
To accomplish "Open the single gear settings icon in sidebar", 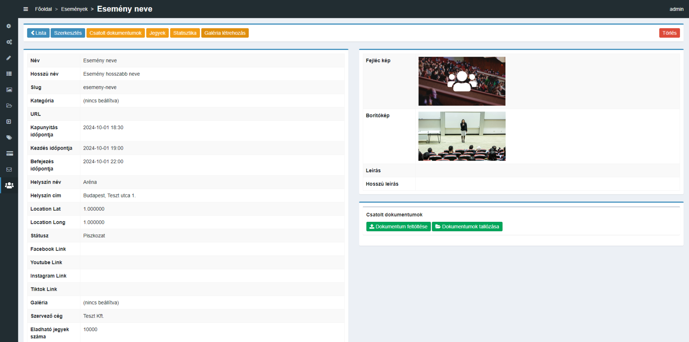I will point(9,26).
